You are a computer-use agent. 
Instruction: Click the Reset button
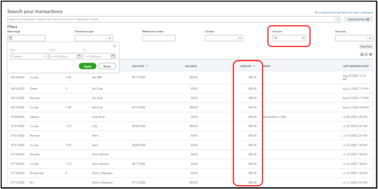click(x=107, y=66)
